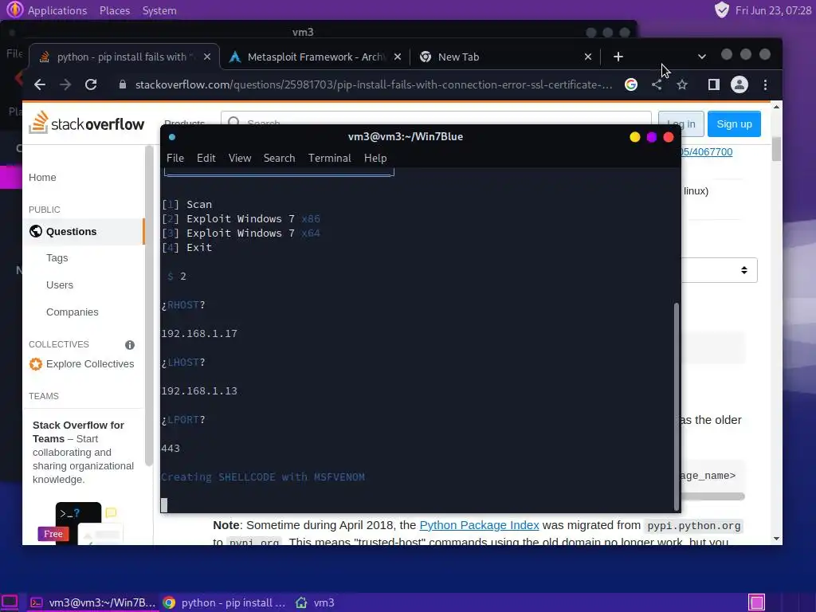Click the 'Creating SHELLCODE with MSFVENOM' line
The width and height of the screenshot is (816, 612).
(x=263, y=477)
